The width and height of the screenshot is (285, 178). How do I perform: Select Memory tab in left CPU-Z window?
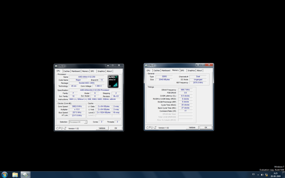[85, 71]
